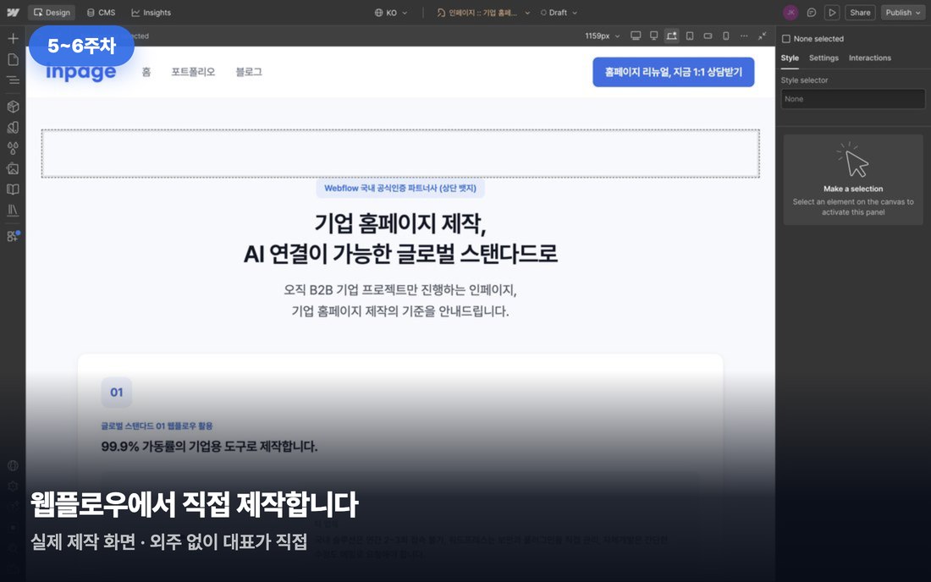Click the open book sidebar icon

tap(13, 189)
